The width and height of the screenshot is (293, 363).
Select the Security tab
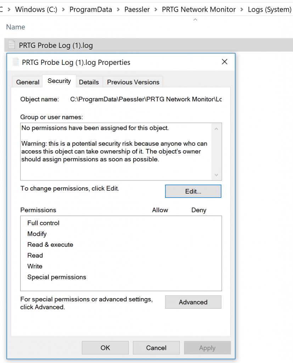pyautogui.click(x=59, y=81)
